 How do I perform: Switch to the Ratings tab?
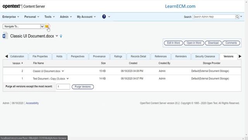tap(118, 56)
